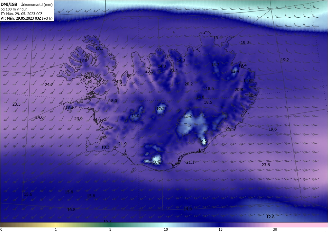Click the legend label 0

pyautogui.click(x=1, y=229)
